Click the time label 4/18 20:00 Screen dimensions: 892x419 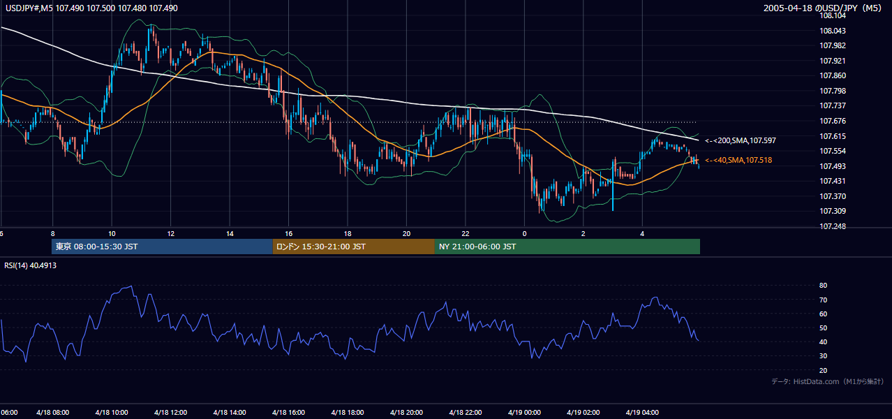406,413
